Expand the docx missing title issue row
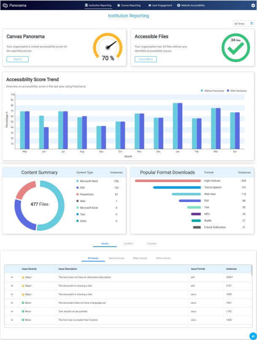 [x=12, y=294]
